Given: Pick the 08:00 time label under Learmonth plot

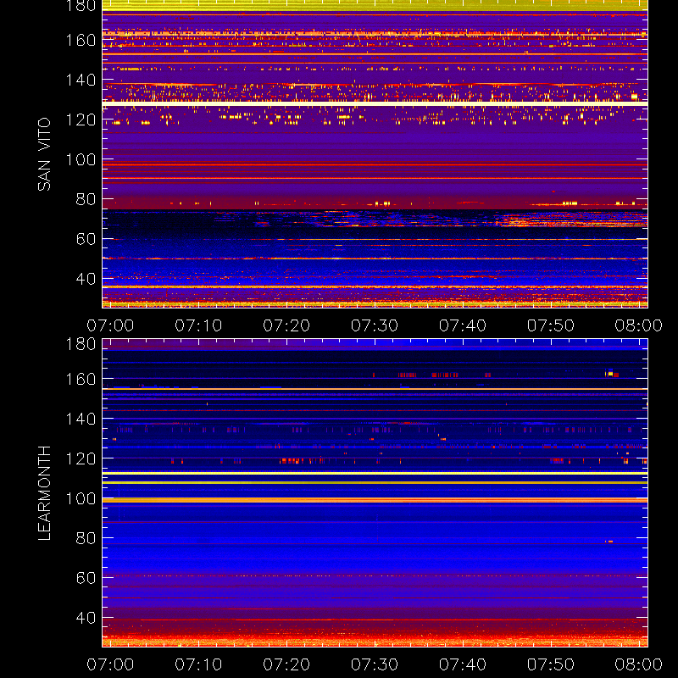Looking at the screenshot, I should (639, 664).
